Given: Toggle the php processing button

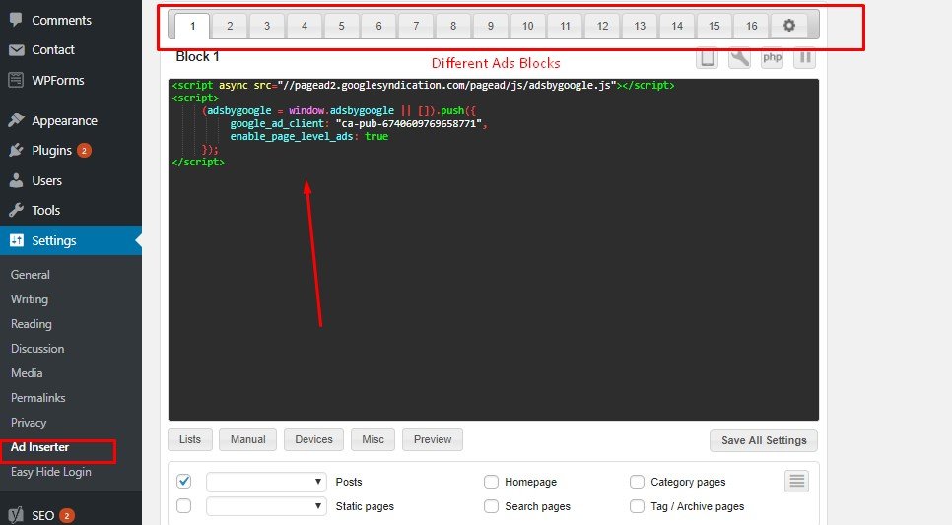Looking at the screenshot, I should pyautogui.click(x=772, y=58).
